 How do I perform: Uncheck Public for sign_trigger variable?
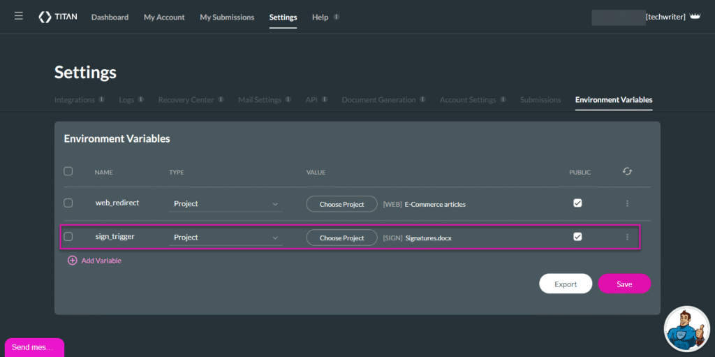577,237
